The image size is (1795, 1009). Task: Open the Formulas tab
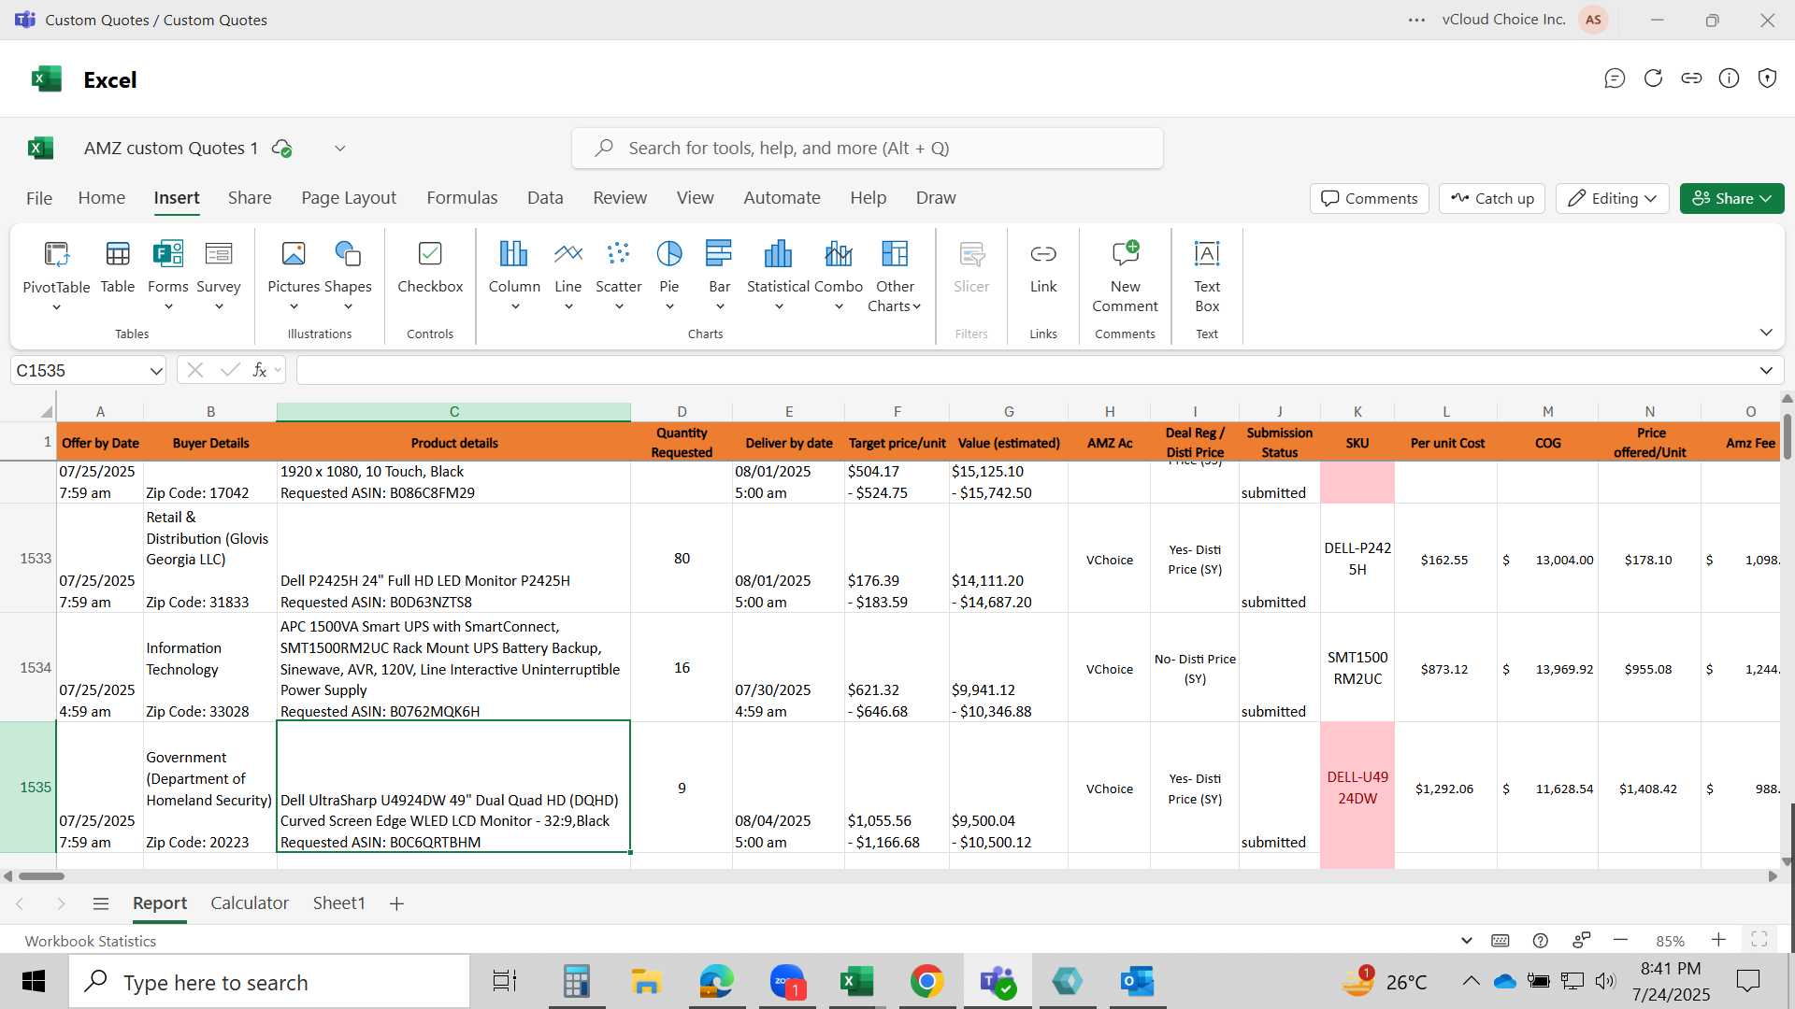click(462, 198)
